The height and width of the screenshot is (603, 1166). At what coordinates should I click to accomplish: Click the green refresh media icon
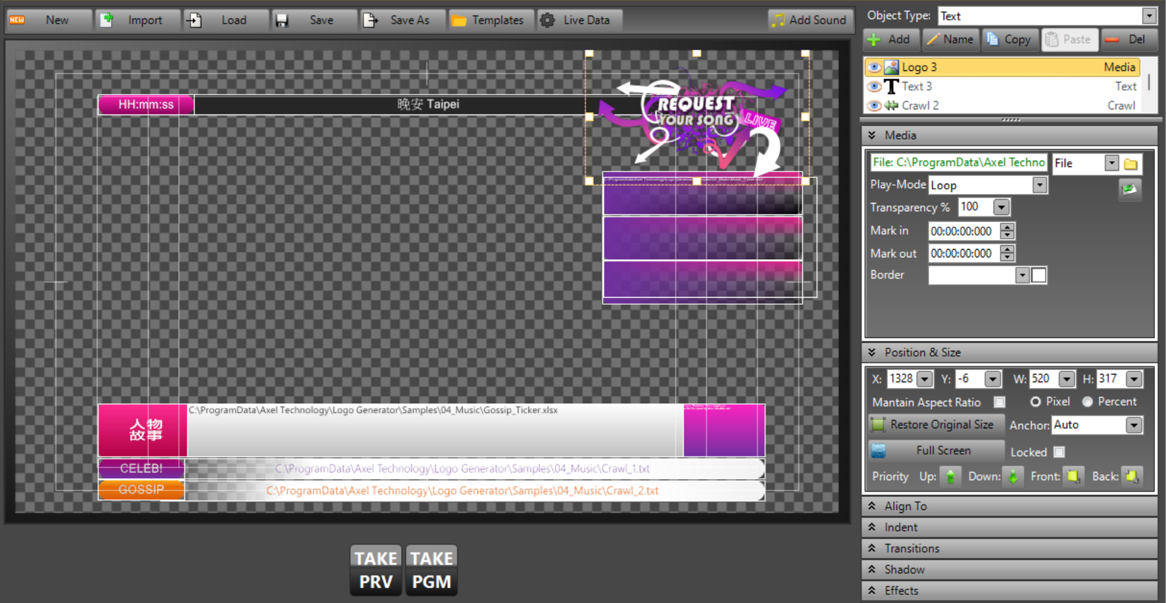[x=1129, y=189]
